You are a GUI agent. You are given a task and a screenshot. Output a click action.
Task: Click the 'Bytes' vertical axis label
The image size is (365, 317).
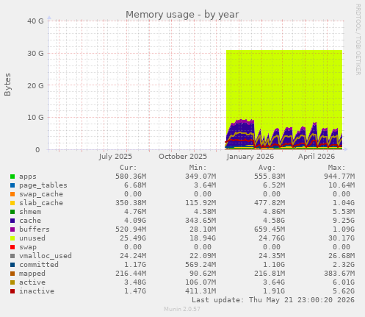click(7, 85)
